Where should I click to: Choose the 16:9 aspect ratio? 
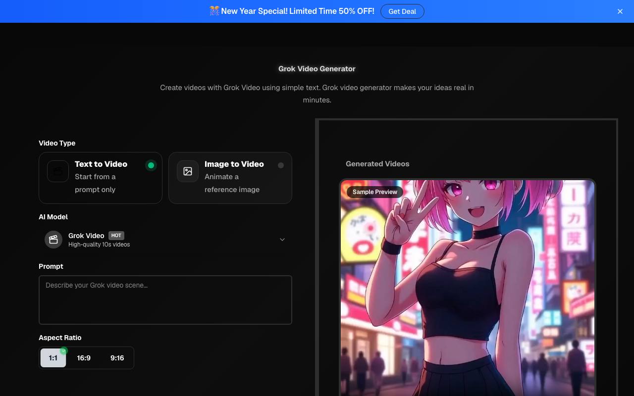click(x=84, y=358)
